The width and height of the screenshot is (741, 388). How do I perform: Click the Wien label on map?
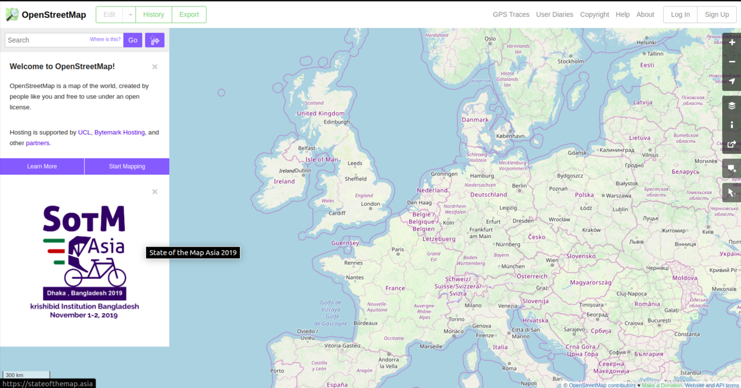point(552,260)
